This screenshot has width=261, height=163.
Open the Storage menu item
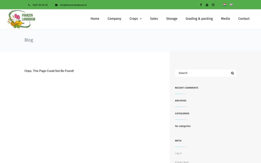171,18
